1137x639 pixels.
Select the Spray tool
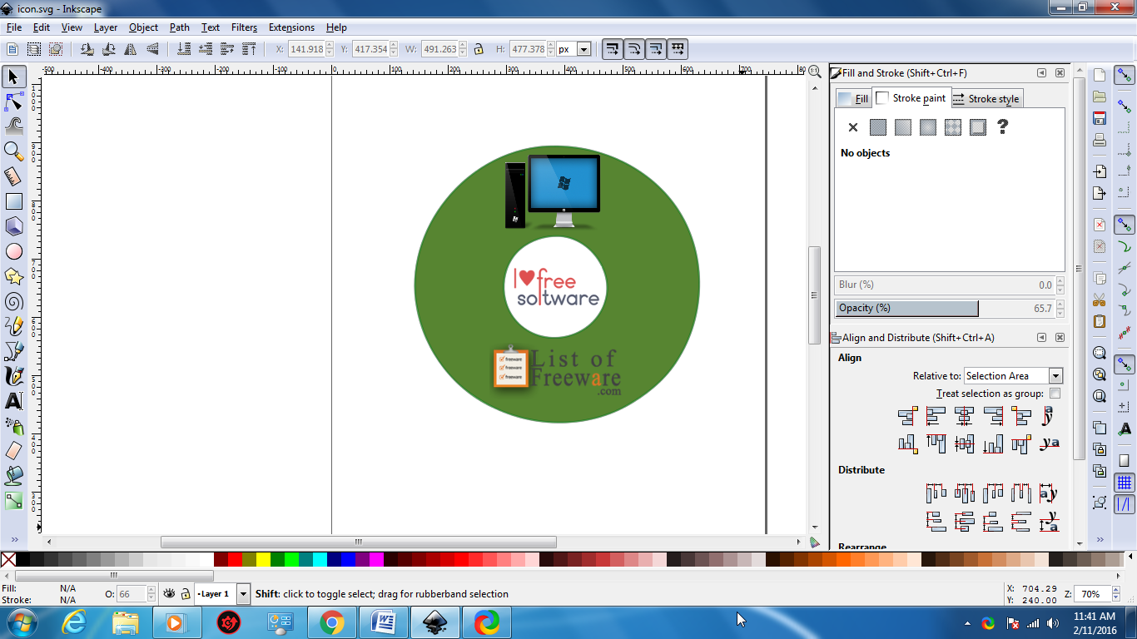[x=13, y=426]
